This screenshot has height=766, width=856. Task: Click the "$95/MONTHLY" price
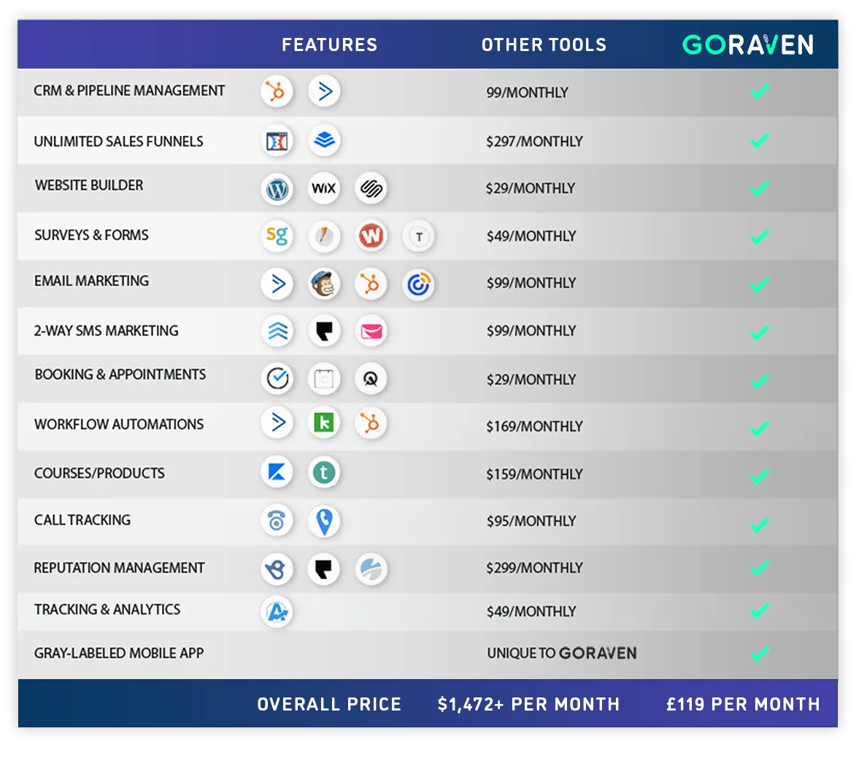point(531,522)
